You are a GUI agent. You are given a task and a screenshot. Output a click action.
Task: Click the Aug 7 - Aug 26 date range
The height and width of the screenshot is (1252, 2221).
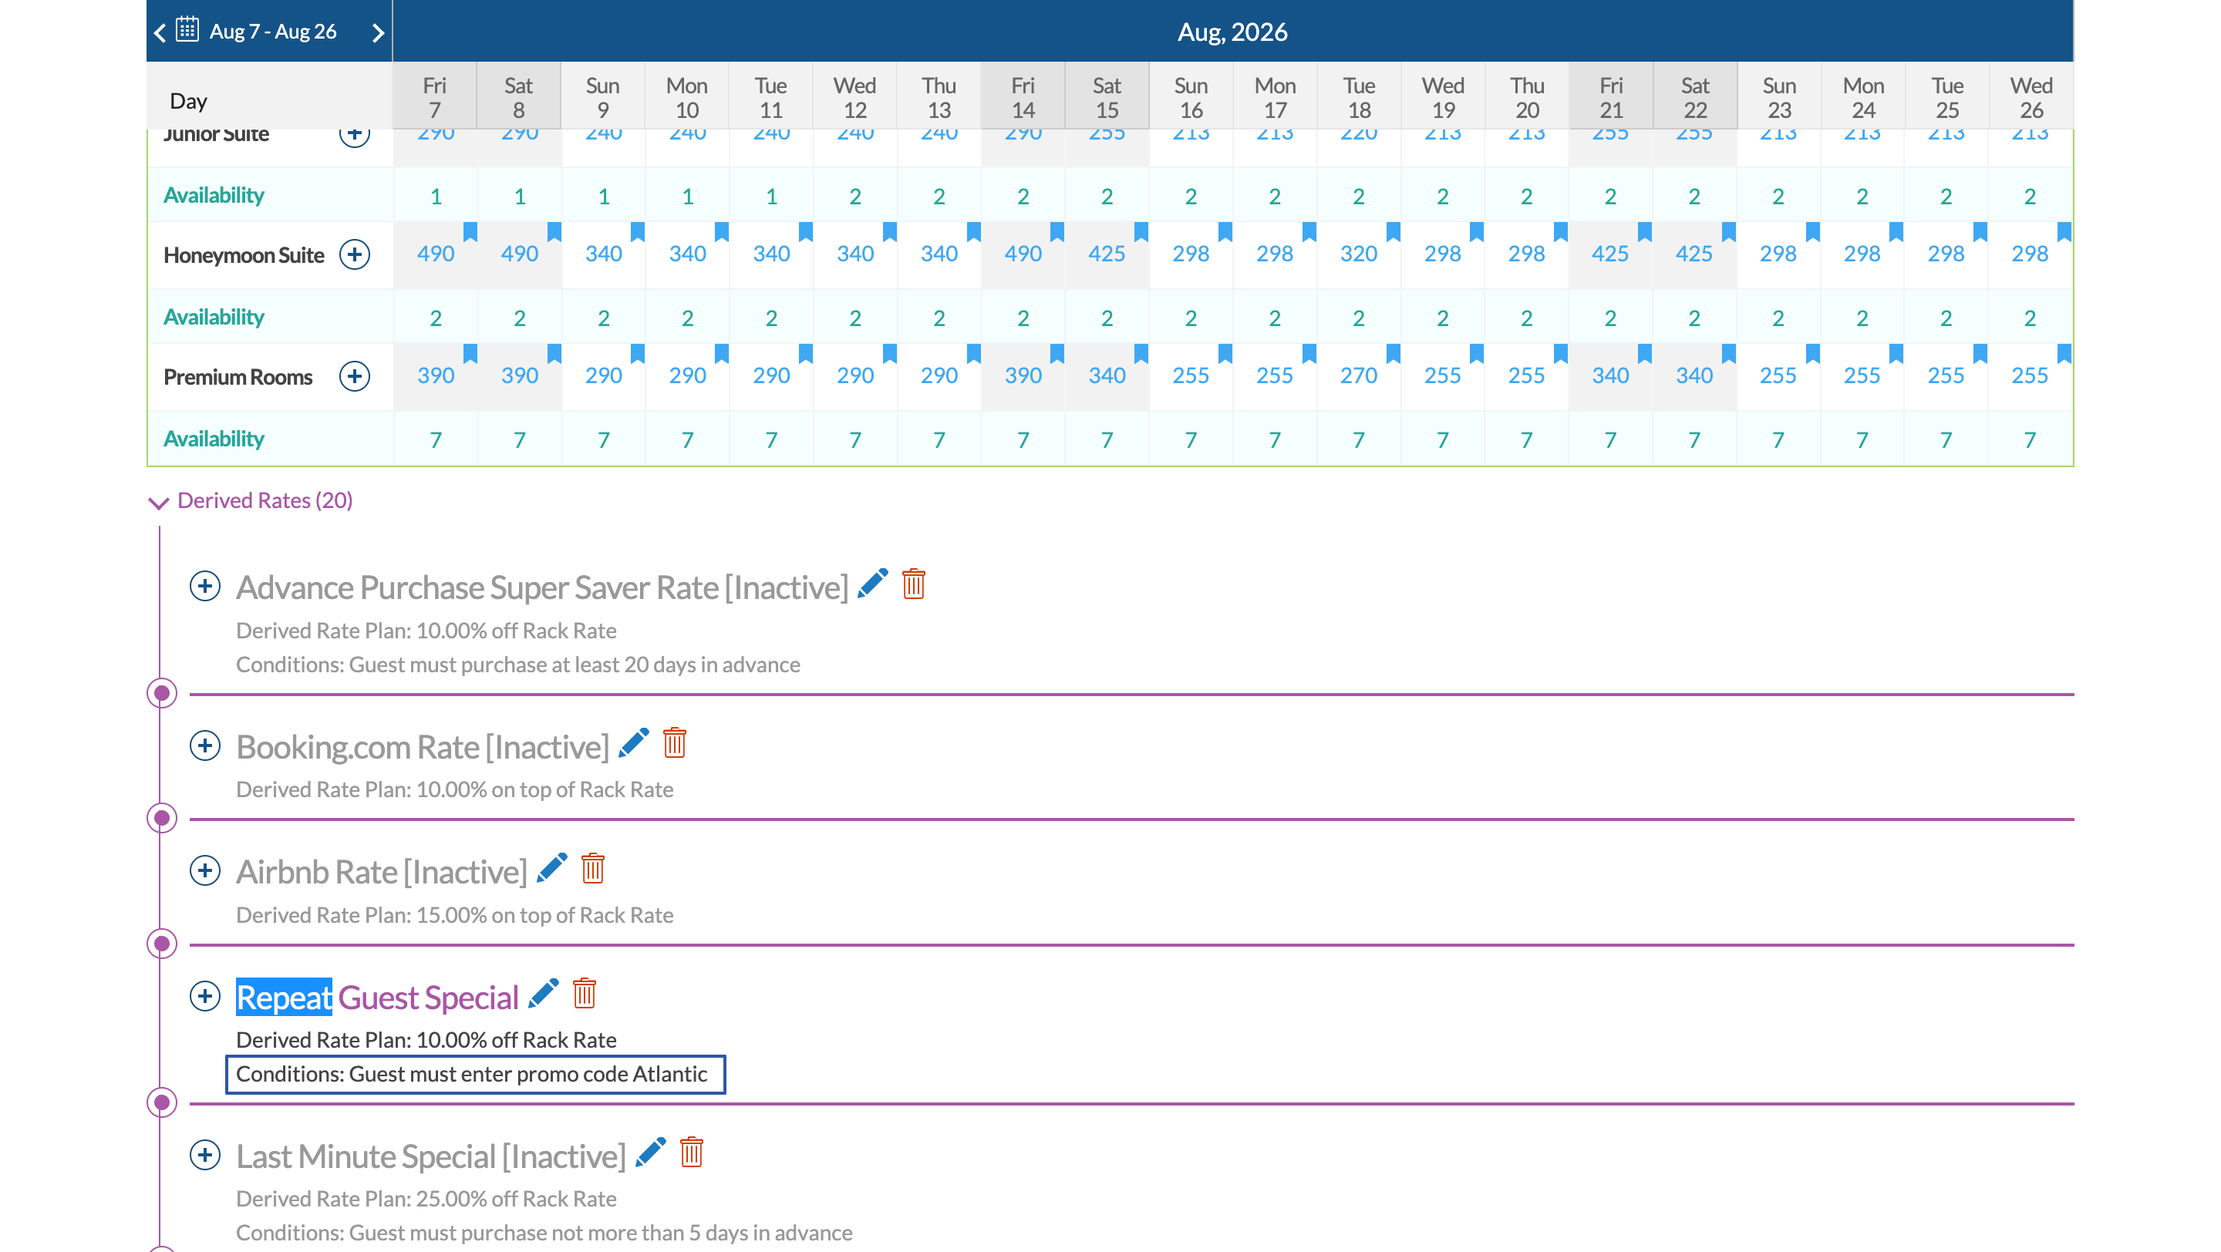(x=272, y=32)
